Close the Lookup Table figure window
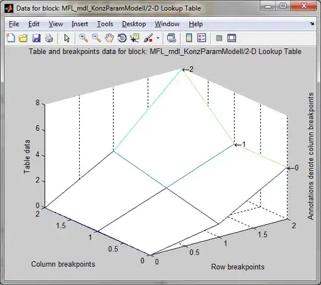 304,6
